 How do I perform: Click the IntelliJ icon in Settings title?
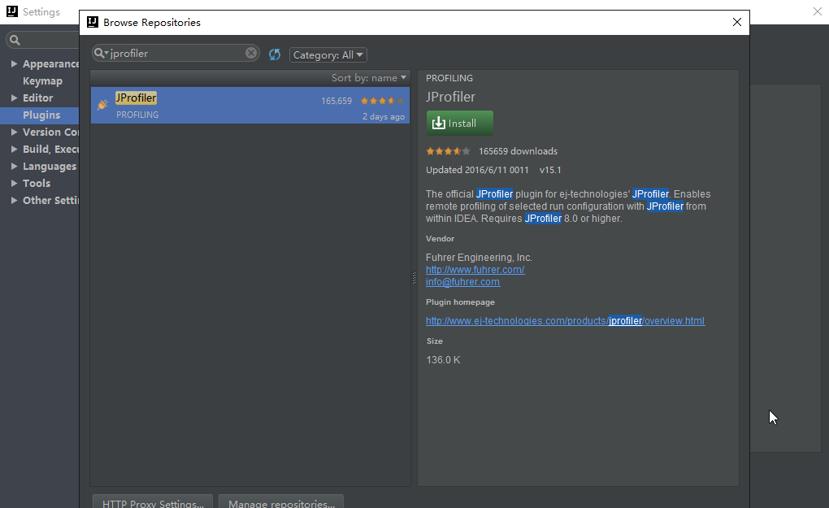click(11, 11)
